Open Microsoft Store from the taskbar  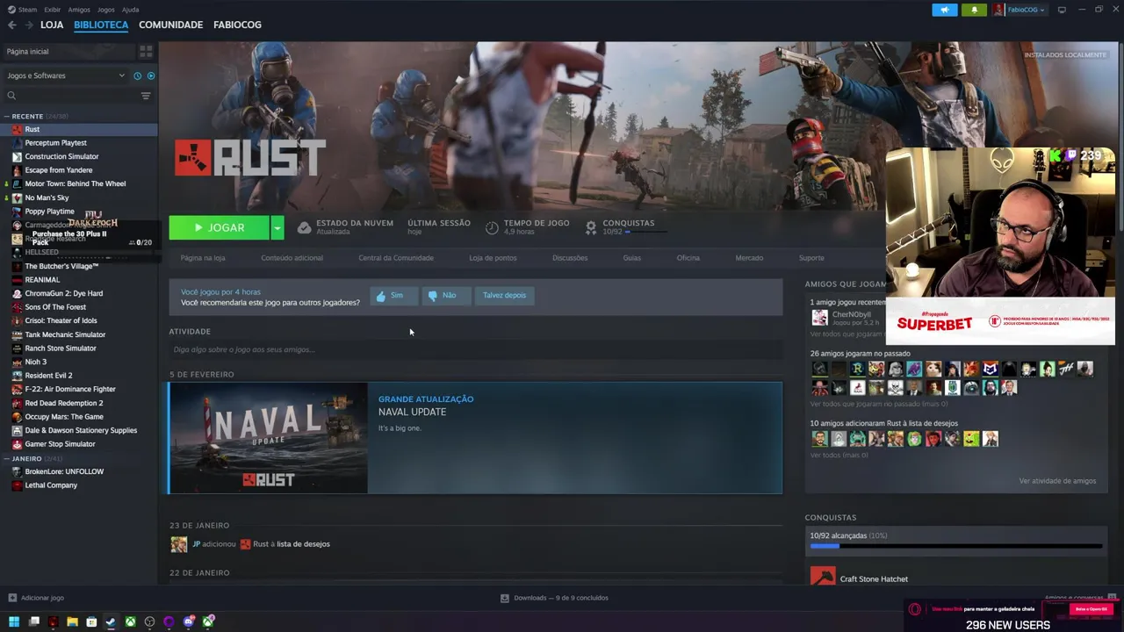91,621
